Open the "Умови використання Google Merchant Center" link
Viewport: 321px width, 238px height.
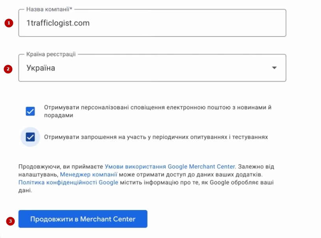[170, 166]
